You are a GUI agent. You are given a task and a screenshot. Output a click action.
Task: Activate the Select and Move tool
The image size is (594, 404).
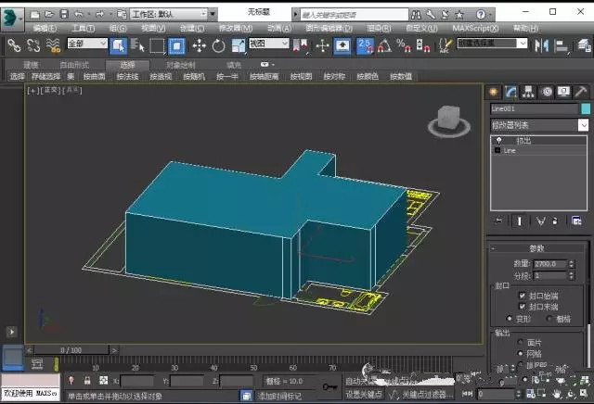[199, 45]
